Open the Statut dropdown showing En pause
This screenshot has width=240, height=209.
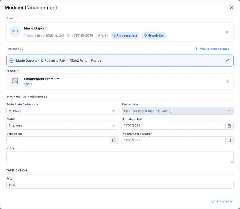click(62, 125)
